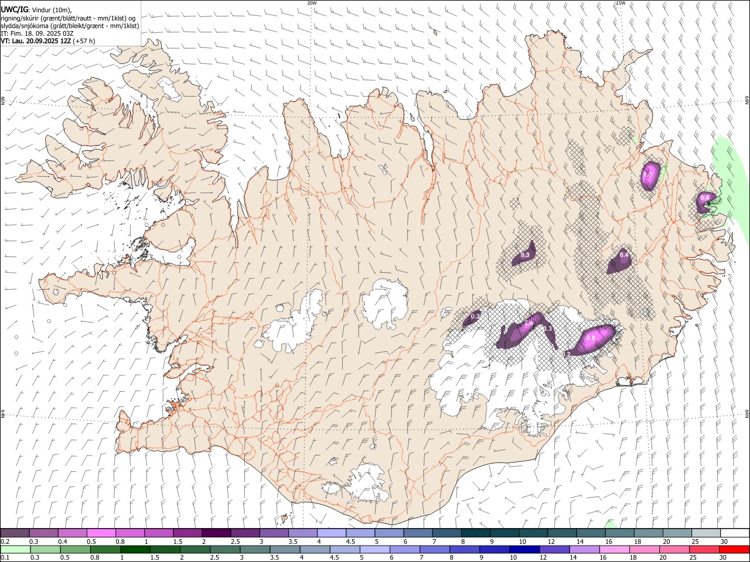Click the 0.1 label in the lower legend
This screenshot has height=562, width=750.
(x=5, y=558)
